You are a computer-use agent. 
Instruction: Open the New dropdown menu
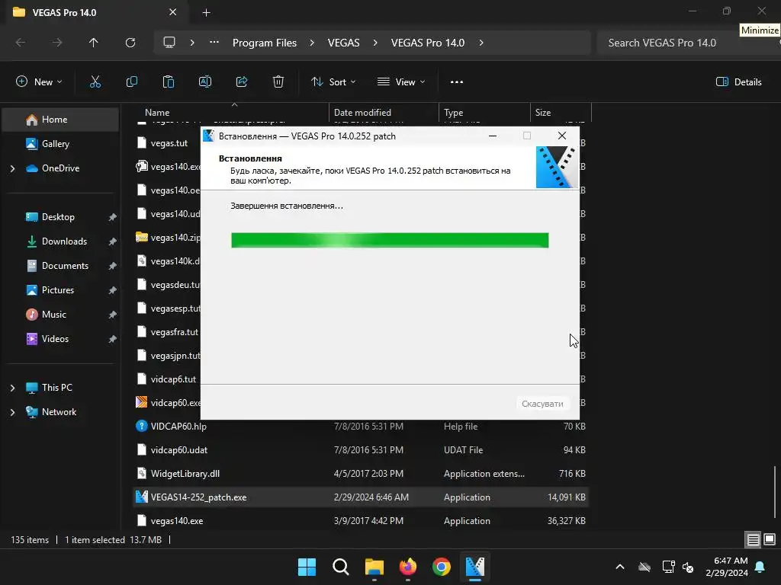[x=39, y=82]
